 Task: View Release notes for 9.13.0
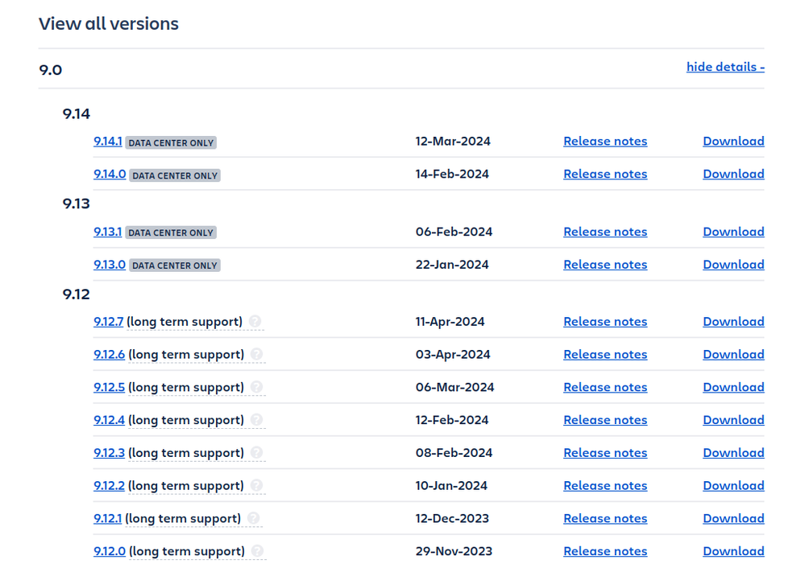pyautogui.click(x=604, y=264)
